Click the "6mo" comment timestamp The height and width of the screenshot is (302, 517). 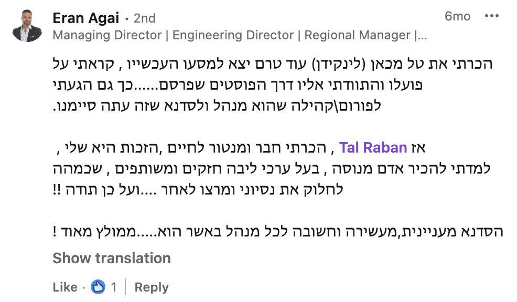[x=457, y=16]
